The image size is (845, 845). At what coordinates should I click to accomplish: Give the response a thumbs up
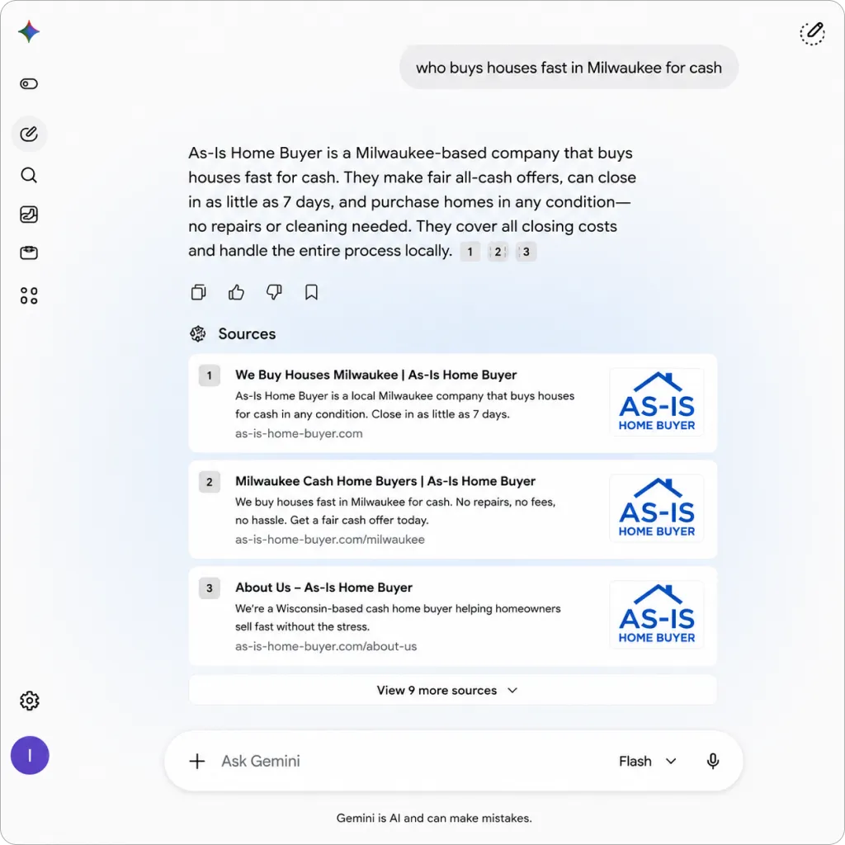[x=236, y=292]
